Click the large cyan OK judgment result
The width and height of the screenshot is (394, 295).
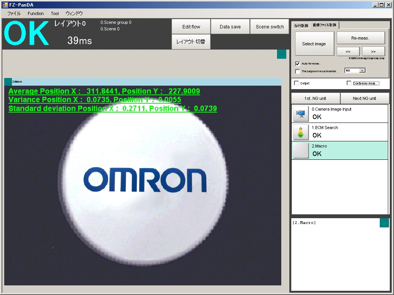[27, 33]
